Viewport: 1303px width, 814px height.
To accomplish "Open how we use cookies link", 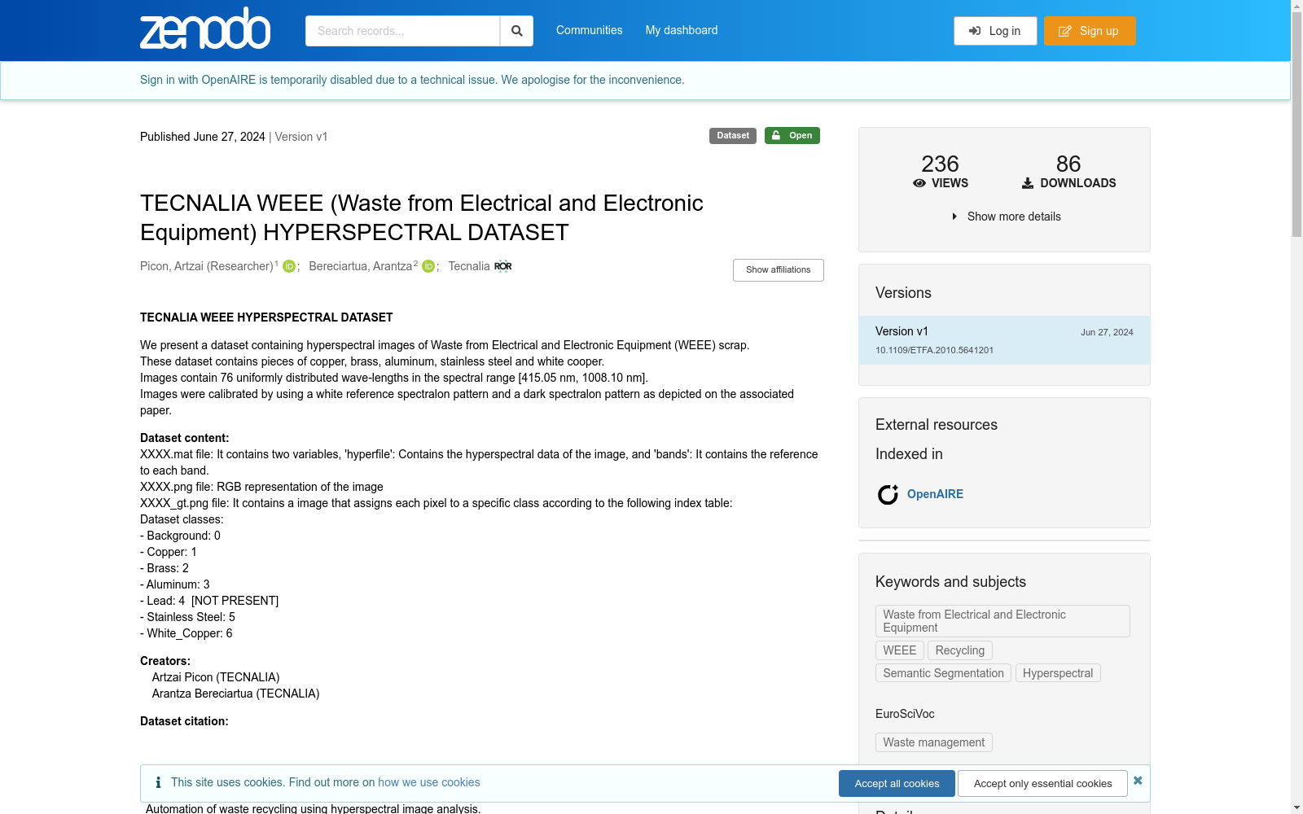I will pyautogui.click(x=429, y=782).
